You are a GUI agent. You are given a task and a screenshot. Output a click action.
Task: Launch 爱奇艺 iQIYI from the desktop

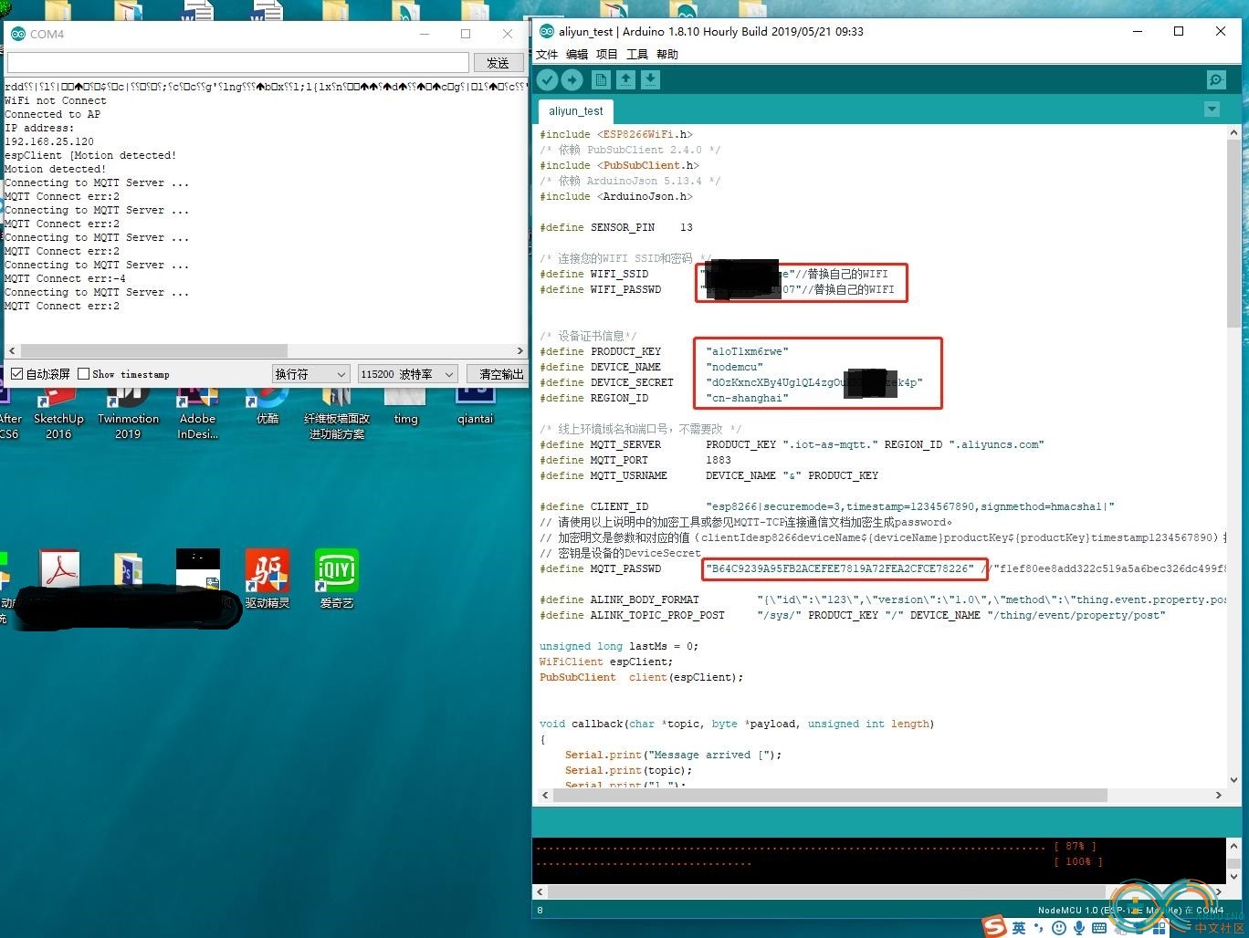point(336,578)
